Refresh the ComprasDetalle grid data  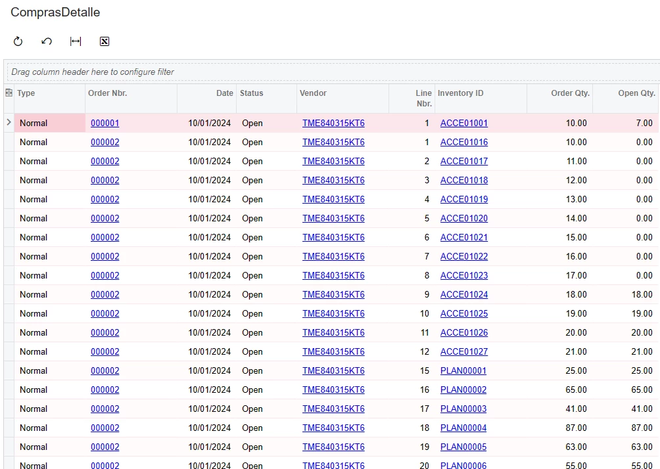pos(18,41)
